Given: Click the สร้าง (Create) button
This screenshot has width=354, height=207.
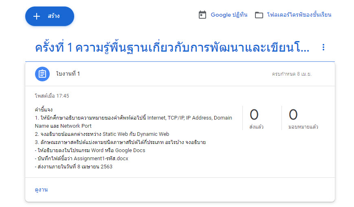Looking at the screenshot, I should [50, 16].
